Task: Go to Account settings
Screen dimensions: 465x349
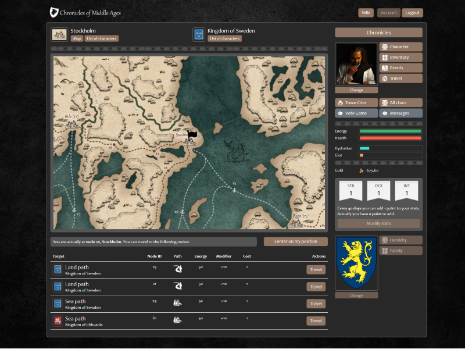Action: click(x=388, y=12)
